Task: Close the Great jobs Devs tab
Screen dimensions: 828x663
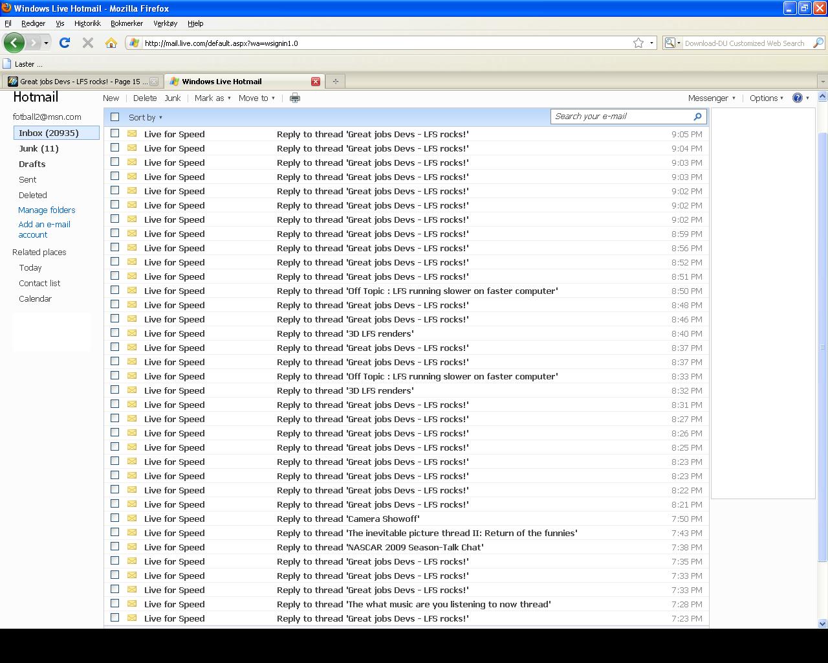Action: (154, 82)
